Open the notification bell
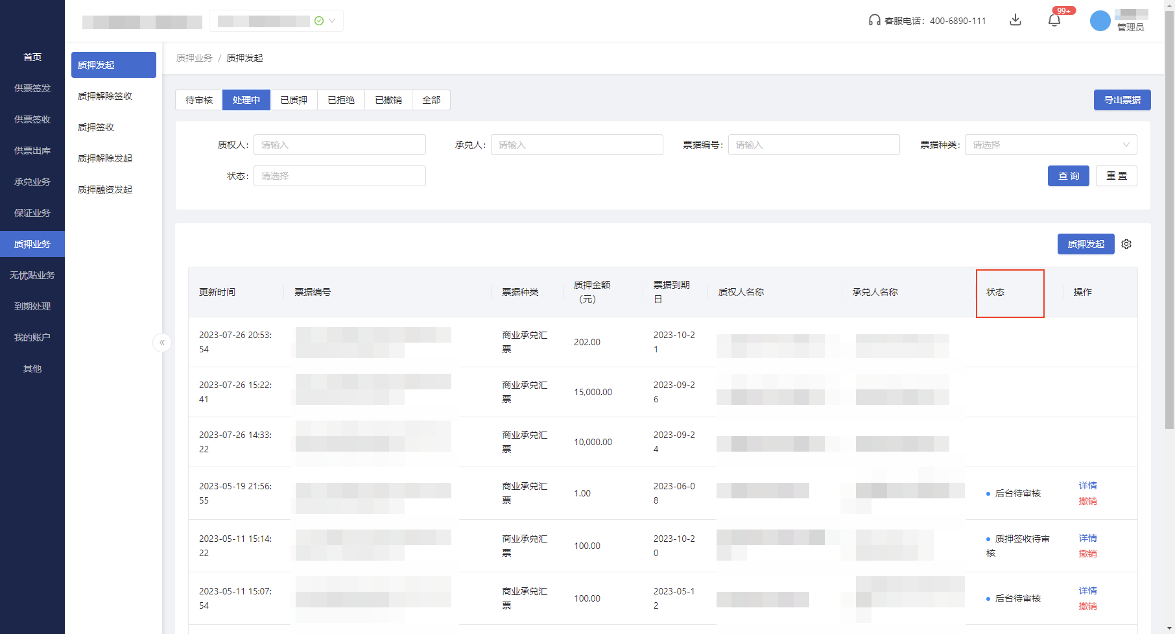The width and height of the screenshot is (1175, 634). [1054, 20]
